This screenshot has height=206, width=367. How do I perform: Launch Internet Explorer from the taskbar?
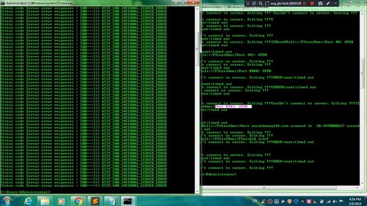point(28,201)
